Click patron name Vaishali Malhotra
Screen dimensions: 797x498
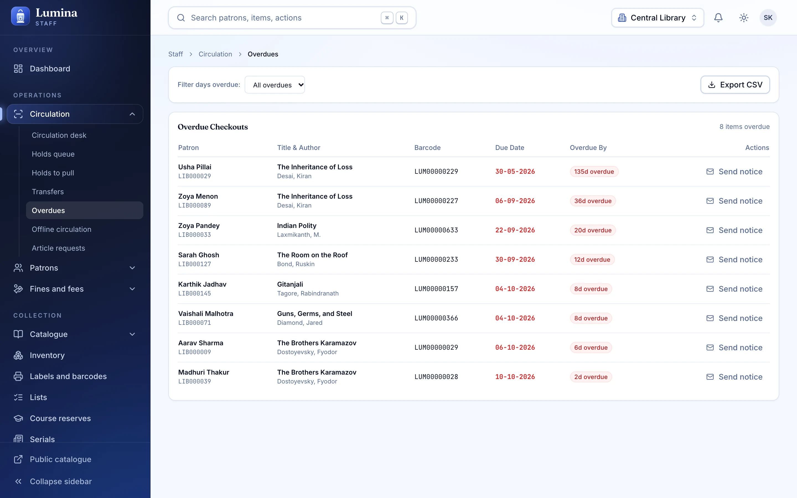[206, 313]
